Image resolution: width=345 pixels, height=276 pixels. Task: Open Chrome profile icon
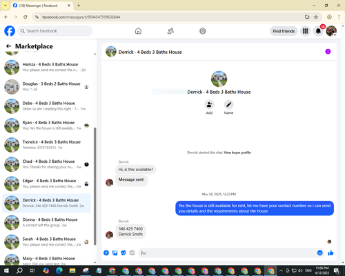point(329,17)
